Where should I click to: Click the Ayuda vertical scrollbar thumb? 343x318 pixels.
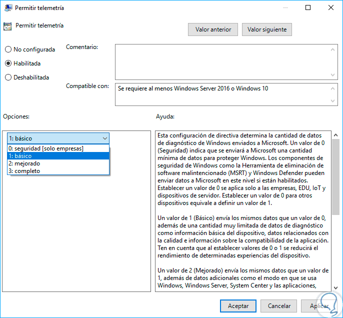[x=335, y=177]
